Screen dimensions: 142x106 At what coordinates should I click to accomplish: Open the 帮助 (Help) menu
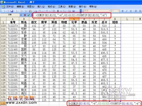click(93, 7)
